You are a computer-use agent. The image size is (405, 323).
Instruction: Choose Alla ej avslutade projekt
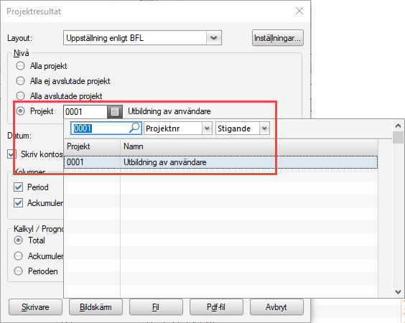coord(20,81)
